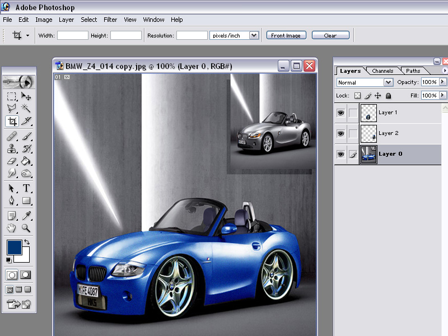Open the Image menu
This screenshot has height=336, width=448.
click(x=44, y=20)
